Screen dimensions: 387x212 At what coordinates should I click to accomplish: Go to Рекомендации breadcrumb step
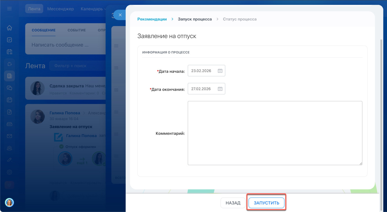point(152,19)
